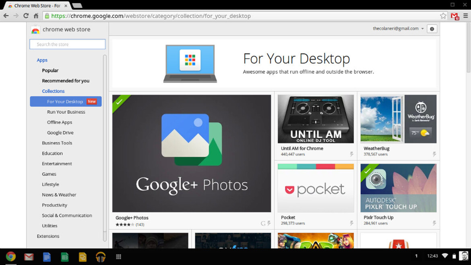Open a new browser tab
This screenshot has height=265, width=471.
coord(77,6)
